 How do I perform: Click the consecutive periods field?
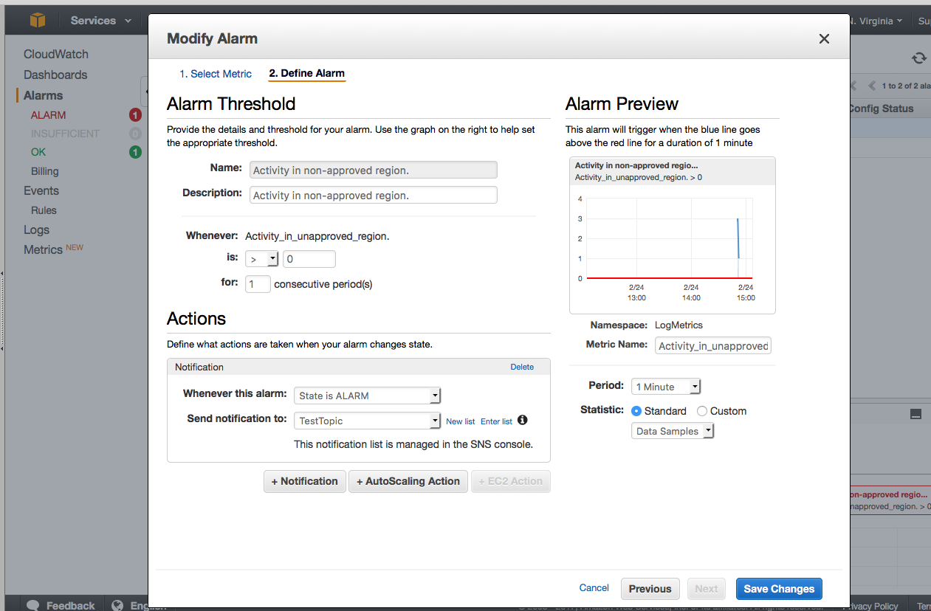click(x=258, y=283)
